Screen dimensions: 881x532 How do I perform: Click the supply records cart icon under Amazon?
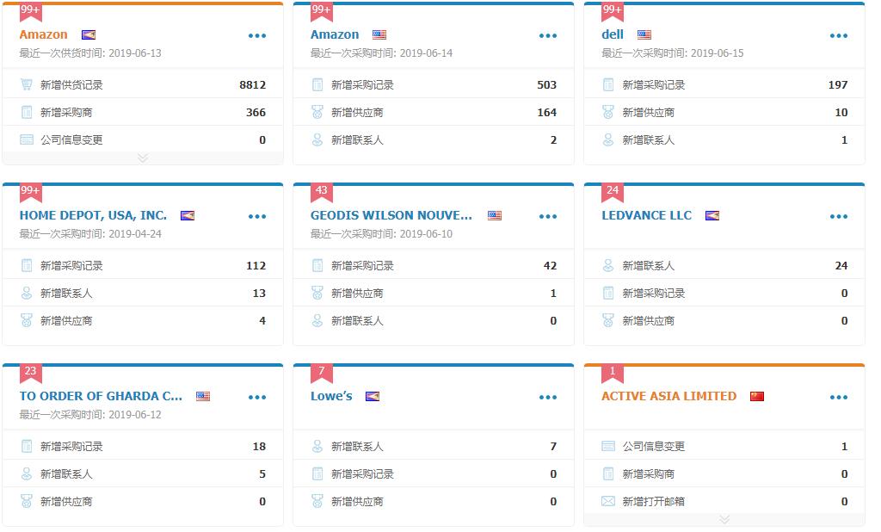point(26,84)
